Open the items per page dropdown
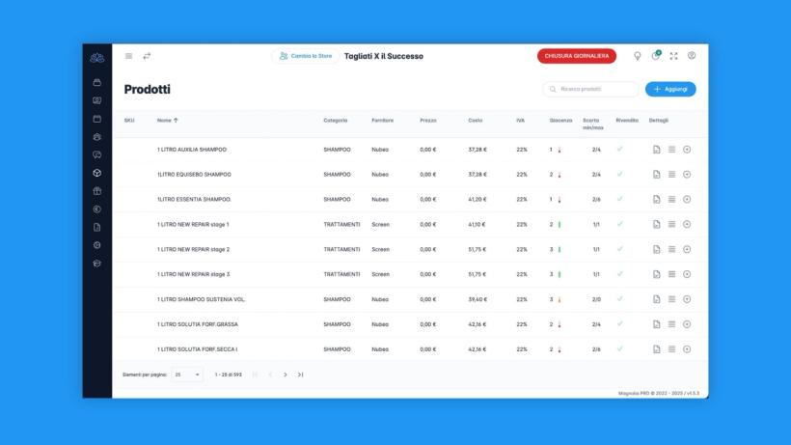Viewport: 791px width, 445px height. pos(187,375)
